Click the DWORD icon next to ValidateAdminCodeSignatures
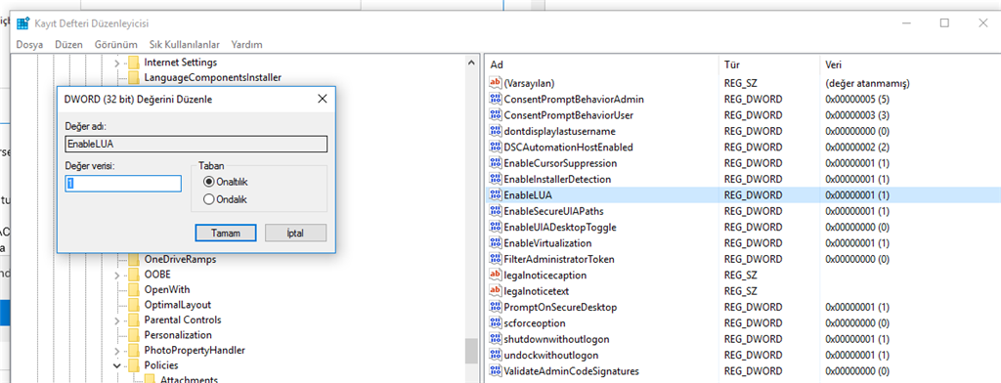The width and height of the screenshot is (1001, 383). pos(496,371)
